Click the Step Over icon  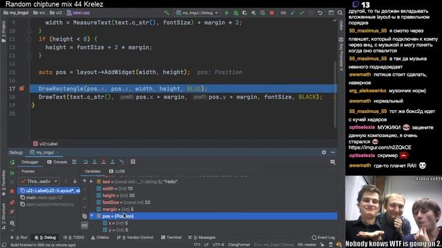coord(86,162)
